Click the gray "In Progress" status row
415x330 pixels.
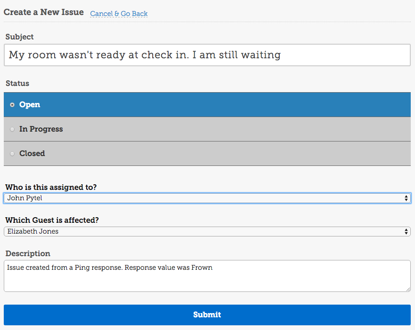[207, 129]
